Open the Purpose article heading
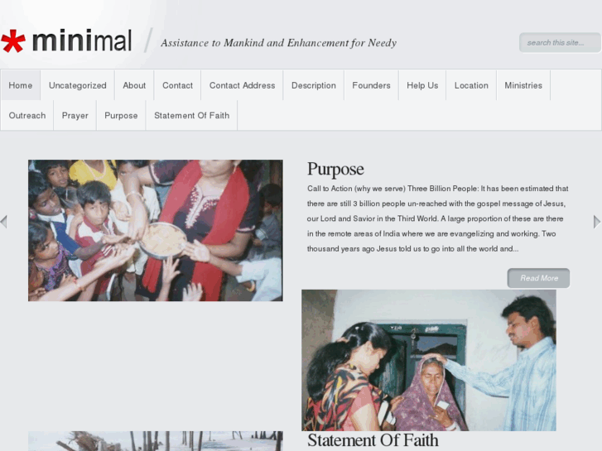This screenshot has width=602, height=451. tap(335, 170)
